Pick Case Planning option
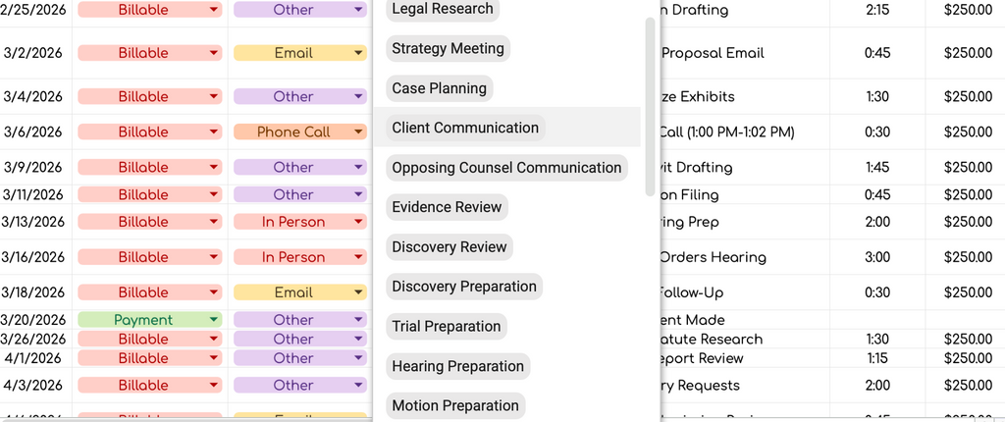The height and width of the screenshot is (422, 1005). tap(439, 88)
